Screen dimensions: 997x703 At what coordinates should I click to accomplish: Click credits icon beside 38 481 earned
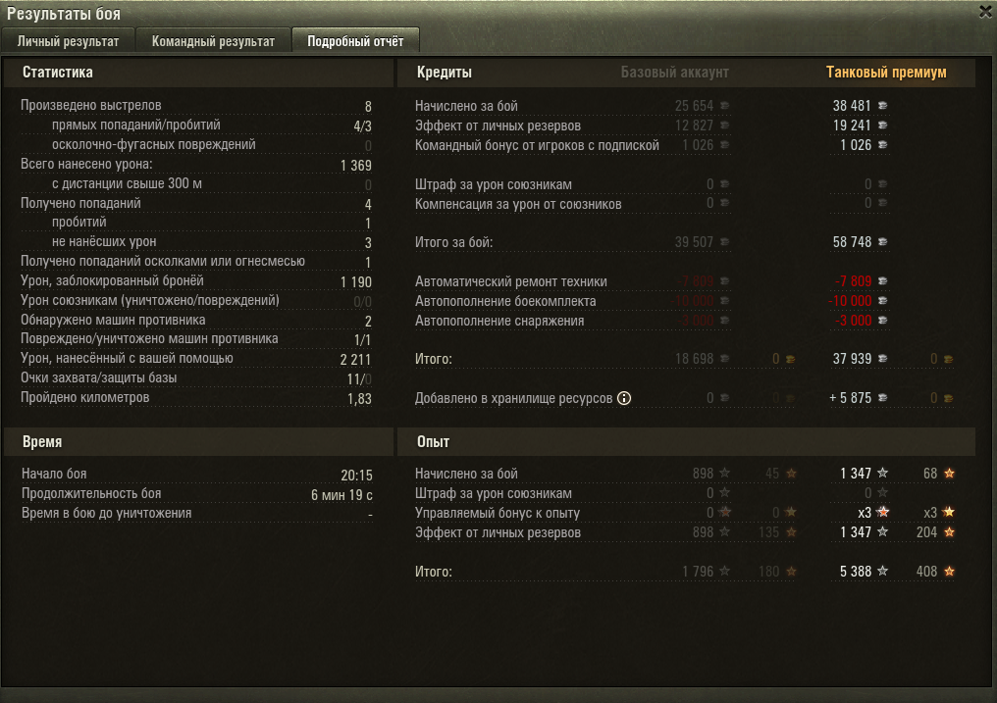[882, 106]
